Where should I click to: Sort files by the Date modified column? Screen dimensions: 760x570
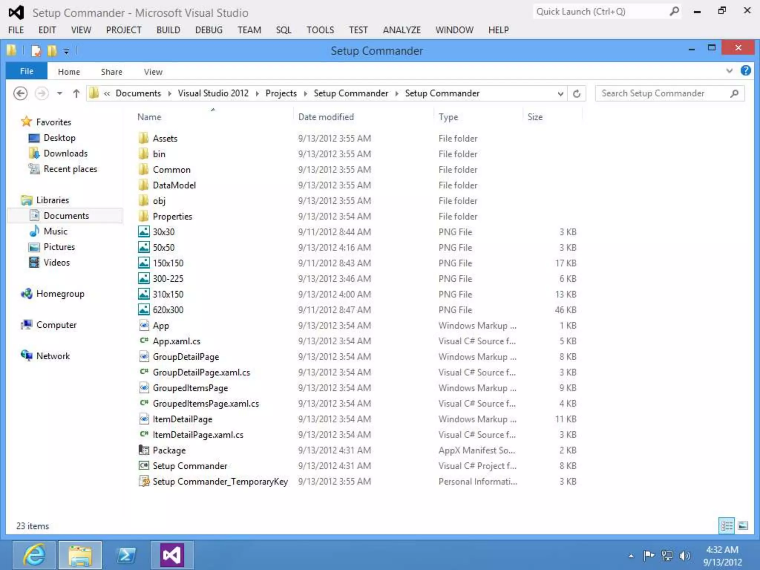pos(326,117)
